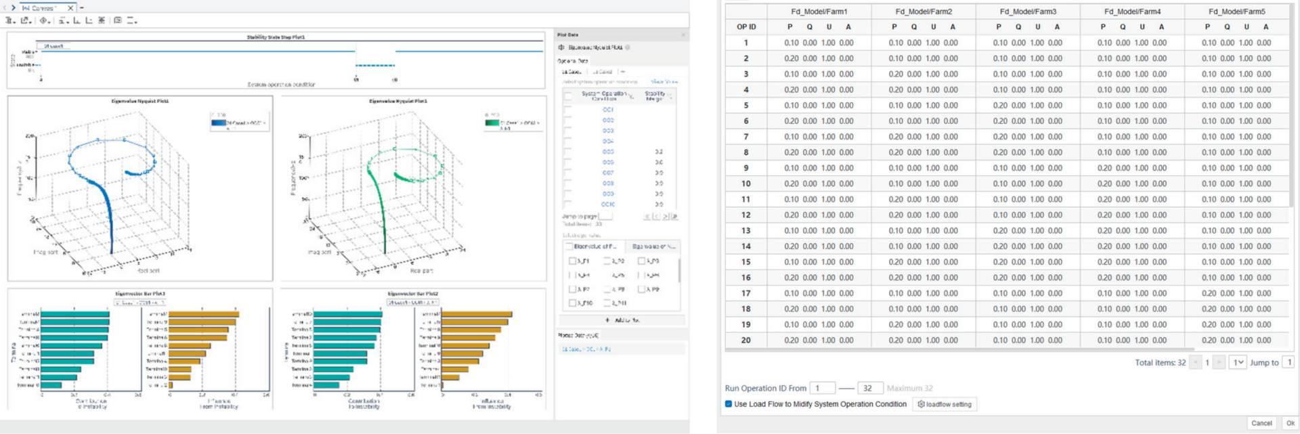Open the case dropdown above Eigenvector Bar Plot2
This screenshot has width=1300, height=434.
pyautogui.click(x=413, y=302)
